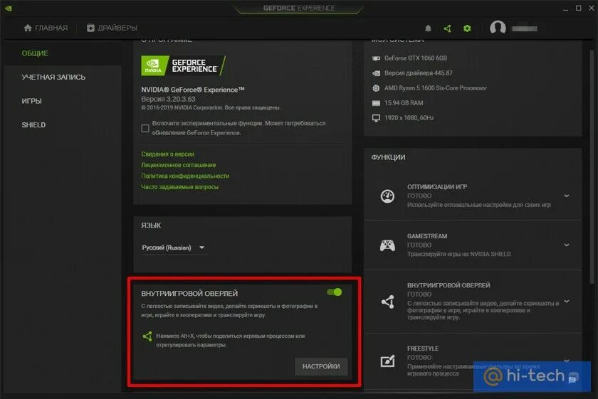598x399 pixels.
Task: Open the Сведения о версии link
Action: [x=168, y=154]
